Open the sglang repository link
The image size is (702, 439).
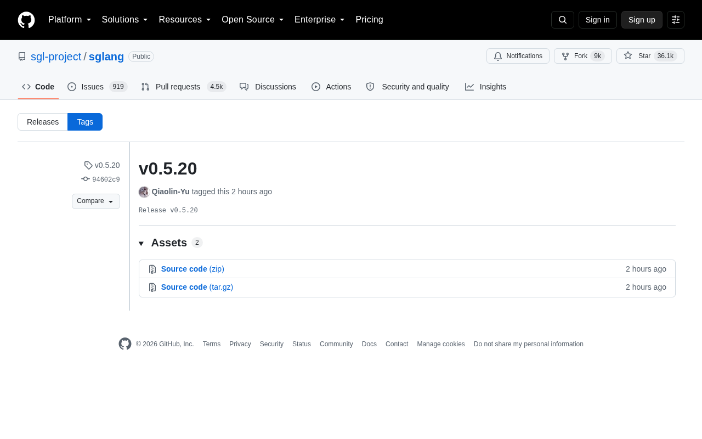click(x=106, y=57)
